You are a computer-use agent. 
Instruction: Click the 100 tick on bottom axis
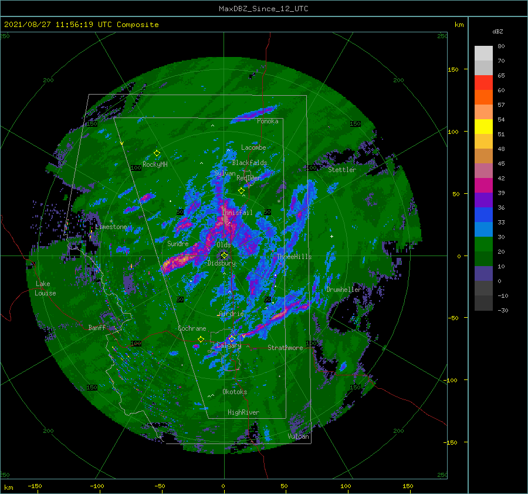point(346,486)
